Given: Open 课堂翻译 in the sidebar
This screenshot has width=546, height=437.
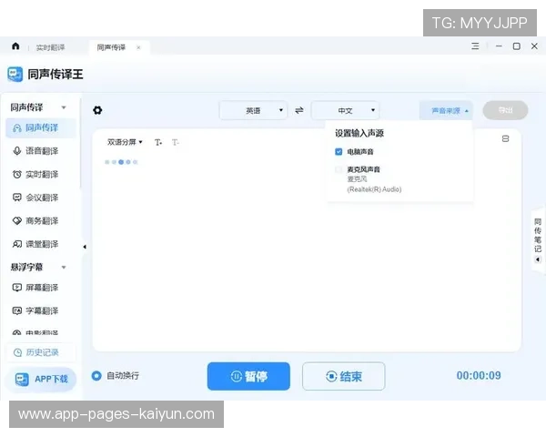Looking at the screenshot, I should pos(41,244).
